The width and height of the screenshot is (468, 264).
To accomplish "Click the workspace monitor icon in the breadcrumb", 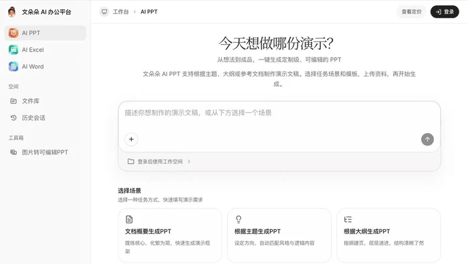I will point(104,11).
